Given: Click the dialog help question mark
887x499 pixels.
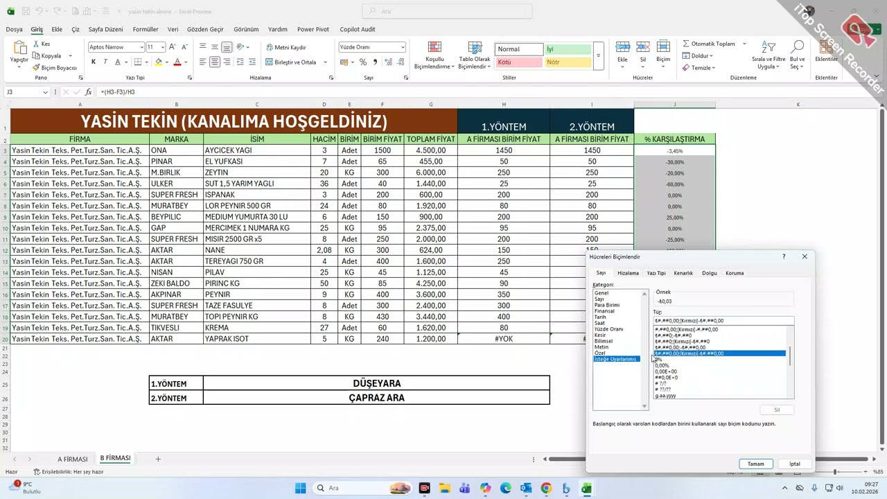Looking at the screenshot, I should click(784, 256).
